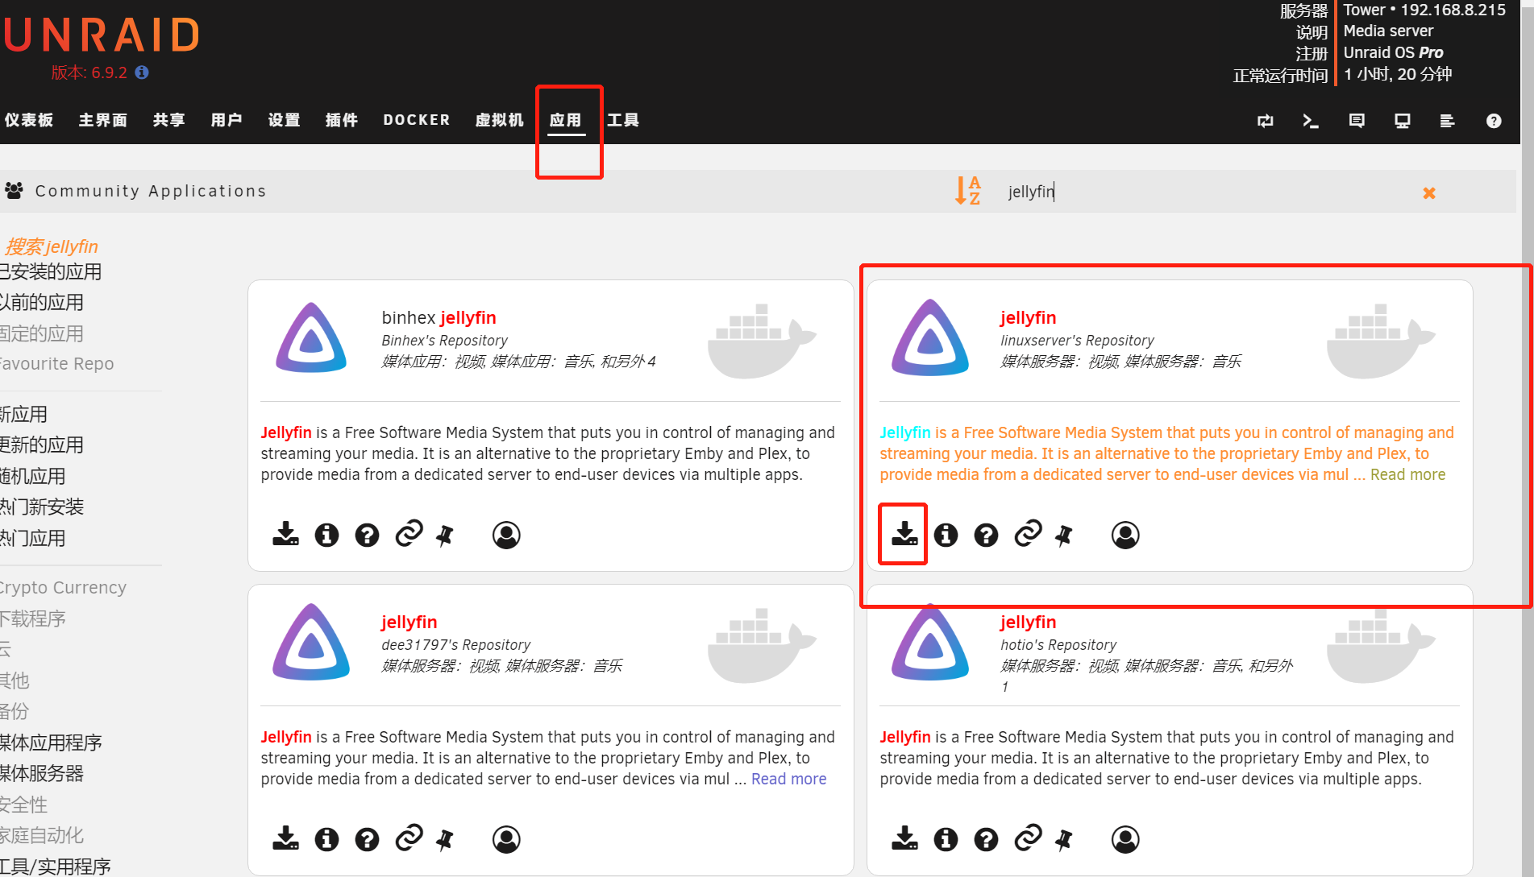Click the binhex jellyfin title
The height and width of the screenshot is (877, 1534).
[439, 317]
